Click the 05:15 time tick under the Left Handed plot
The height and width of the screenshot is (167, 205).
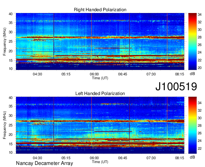coord(66,158)
